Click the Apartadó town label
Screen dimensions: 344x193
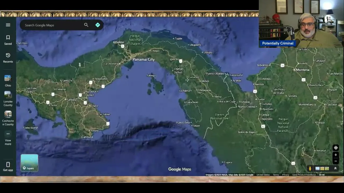tap(268, 109)
